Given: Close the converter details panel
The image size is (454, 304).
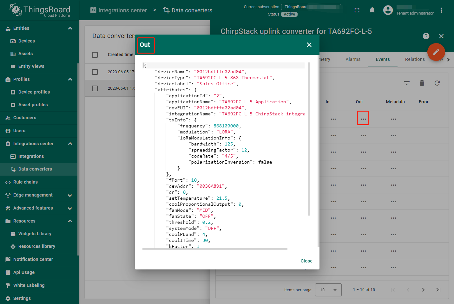Looking at the screenshot, I should pyautogui.click(x=441, y=36).
